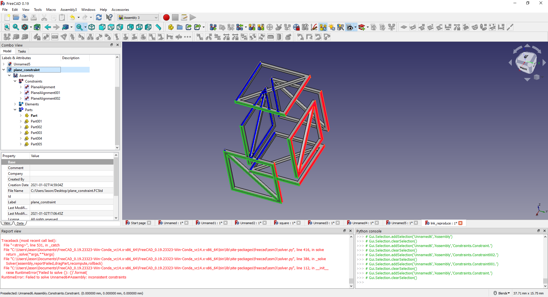Click the top rotation arrow on navigation cube
Screen dimensions: 548x297
(527, 46)
